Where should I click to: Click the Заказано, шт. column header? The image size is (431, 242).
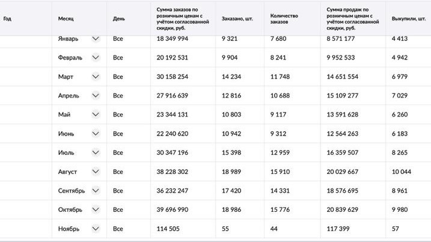pos(237,19)
